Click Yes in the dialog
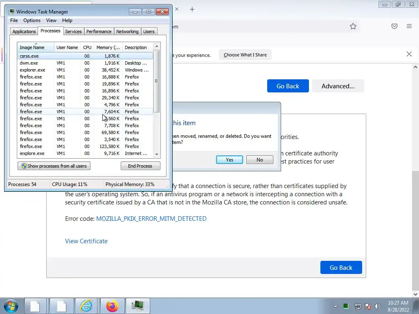The height and width of the screenshot is (314, 419). (x=229, y=160)
